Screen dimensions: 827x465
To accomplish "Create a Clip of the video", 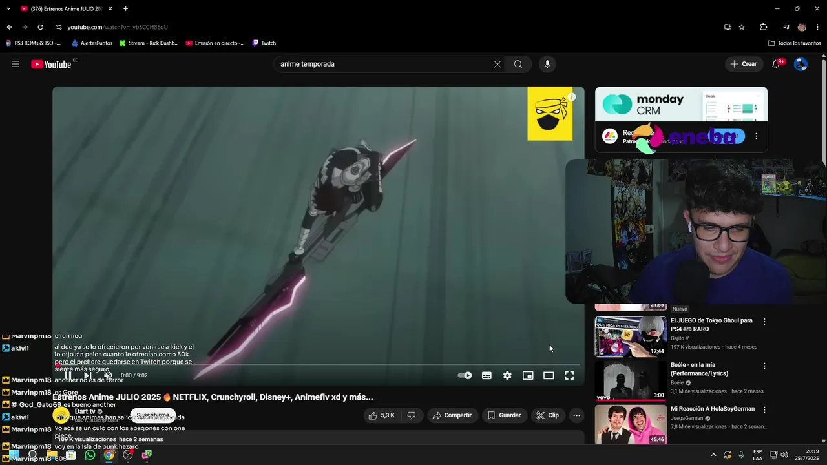I will [548, 415].
